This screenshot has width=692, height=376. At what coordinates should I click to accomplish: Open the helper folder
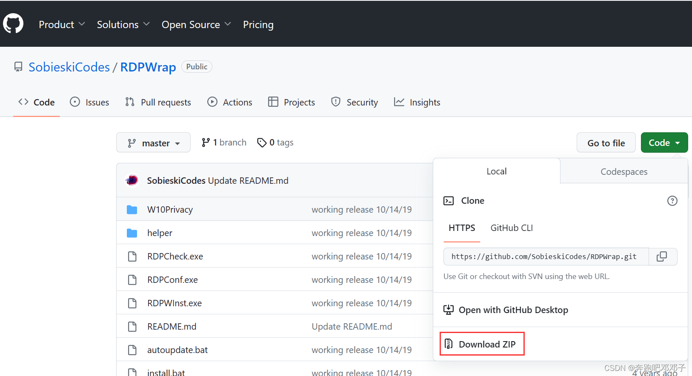pos(160,233)
